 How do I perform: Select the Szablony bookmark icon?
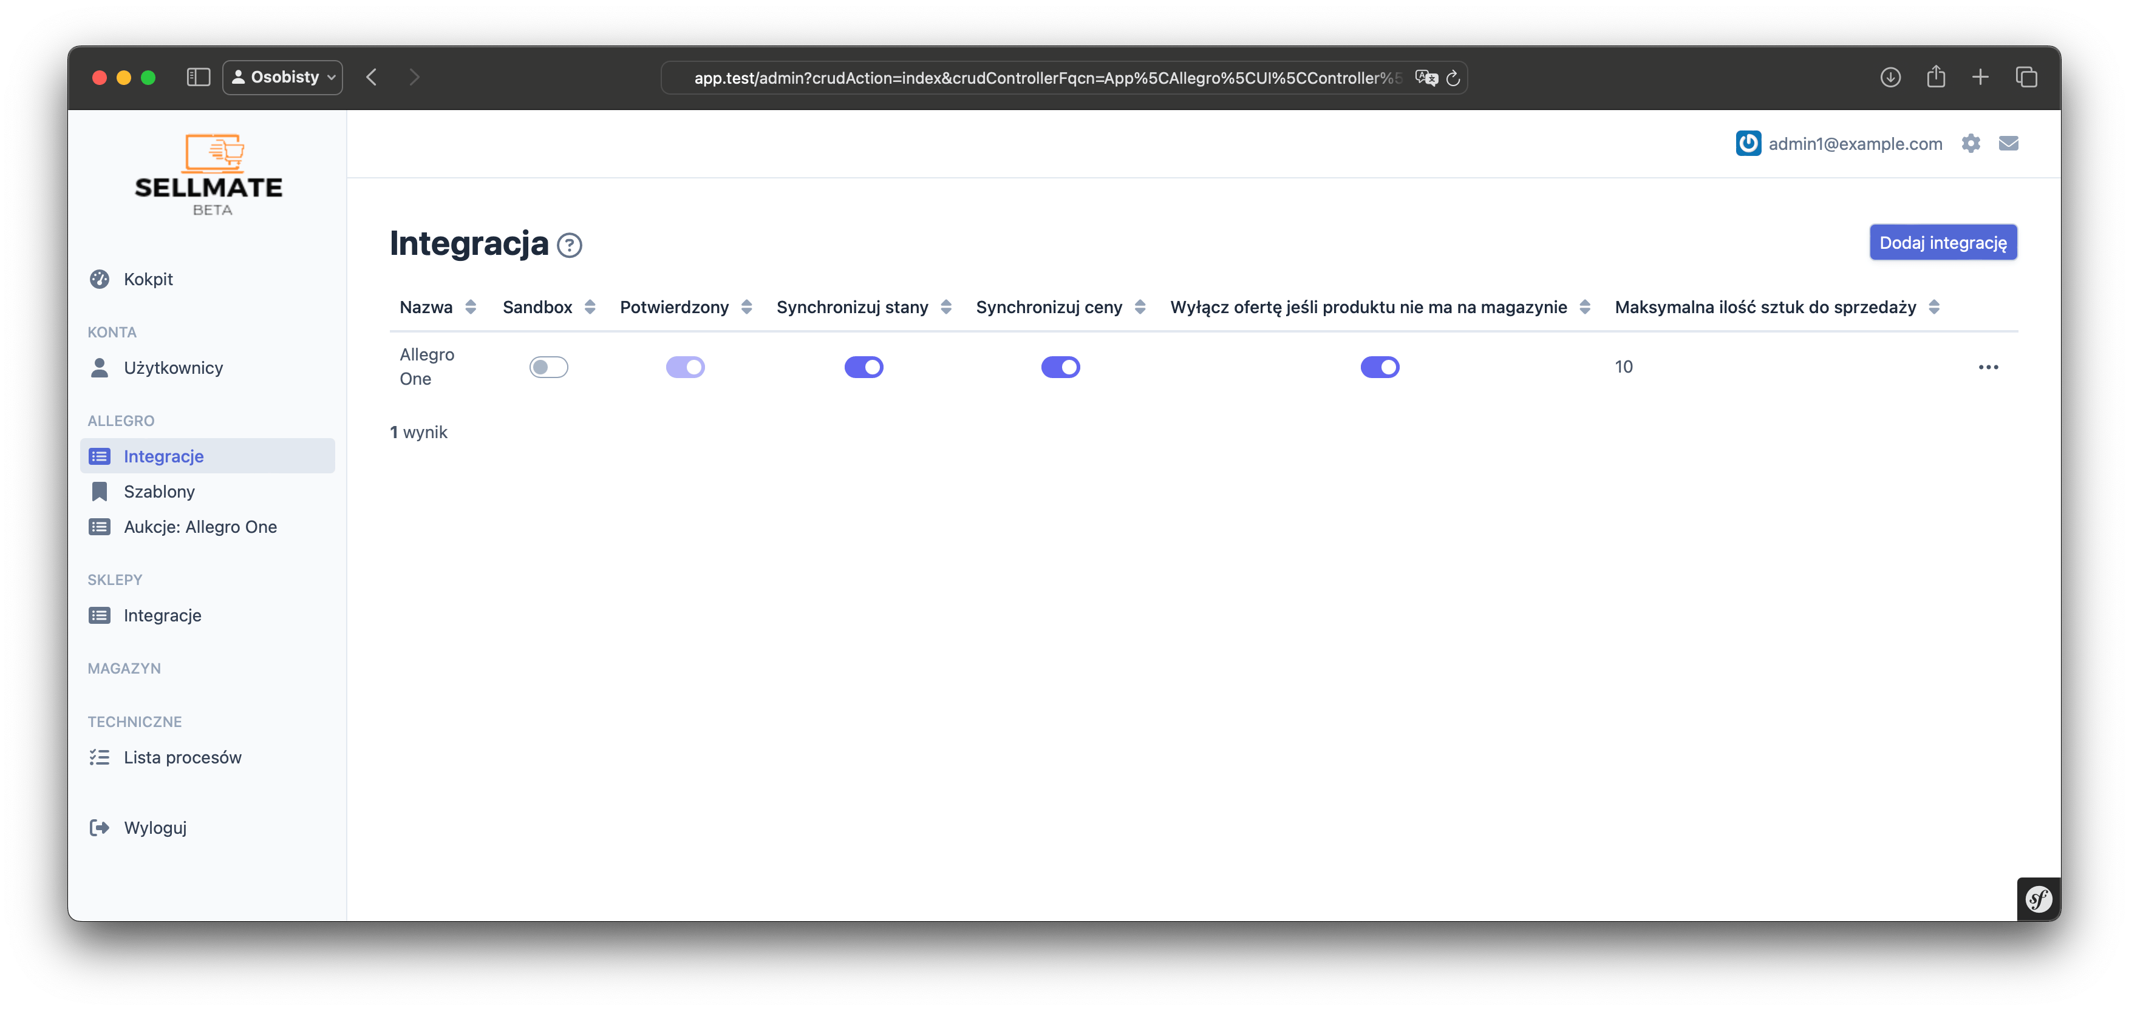99,492
